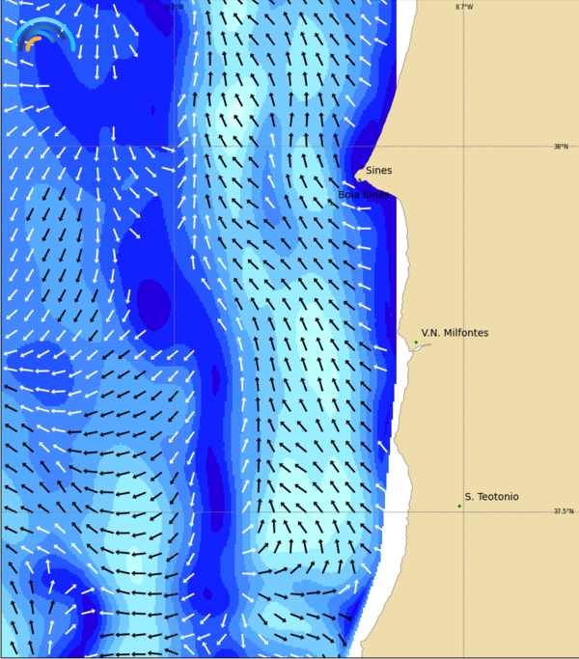
Task: Click the S. Teotonio green marker dot
Action: click(x=459, y=506)
